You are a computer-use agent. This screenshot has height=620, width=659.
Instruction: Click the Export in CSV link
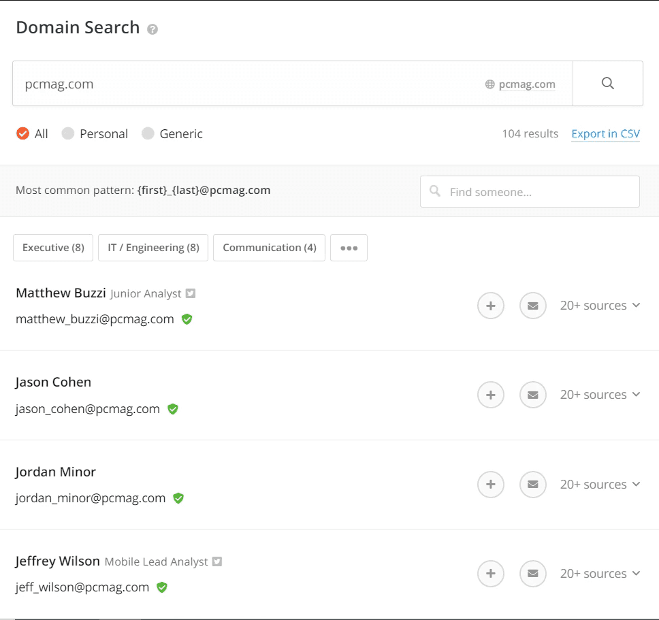[605, 133]
